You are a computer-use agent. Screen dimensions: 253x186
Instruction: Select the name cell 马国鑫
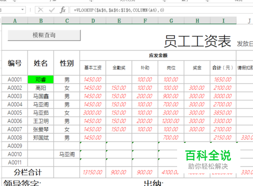[40, 96]
